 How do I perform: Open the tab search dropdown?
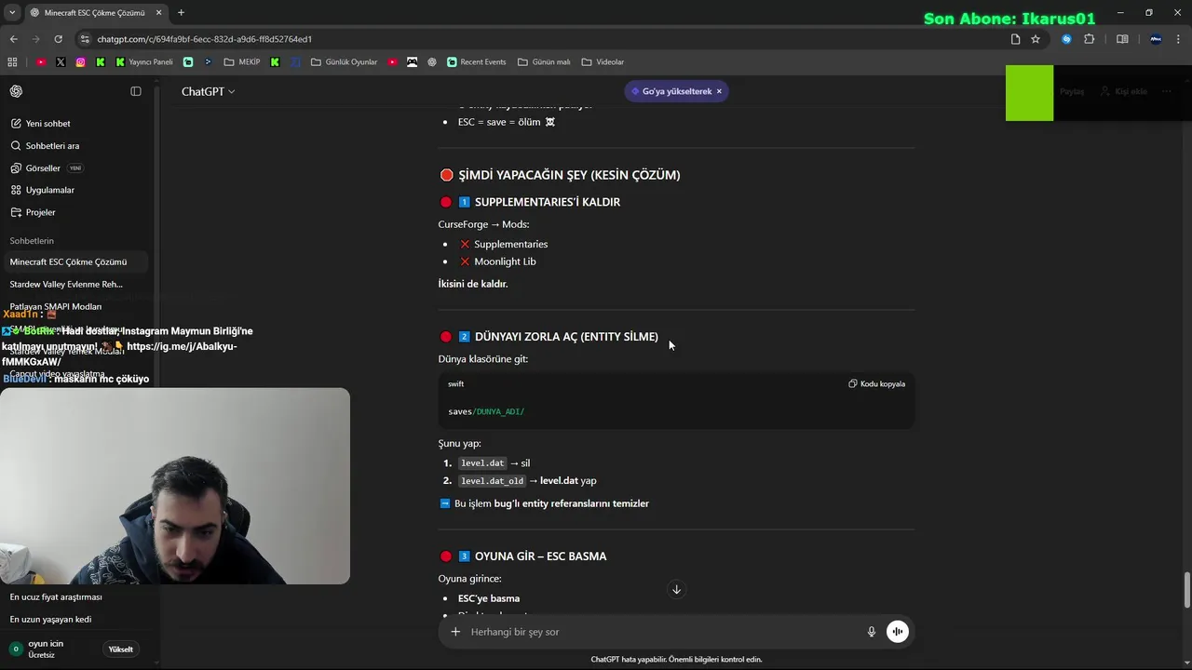click(12, 13)
